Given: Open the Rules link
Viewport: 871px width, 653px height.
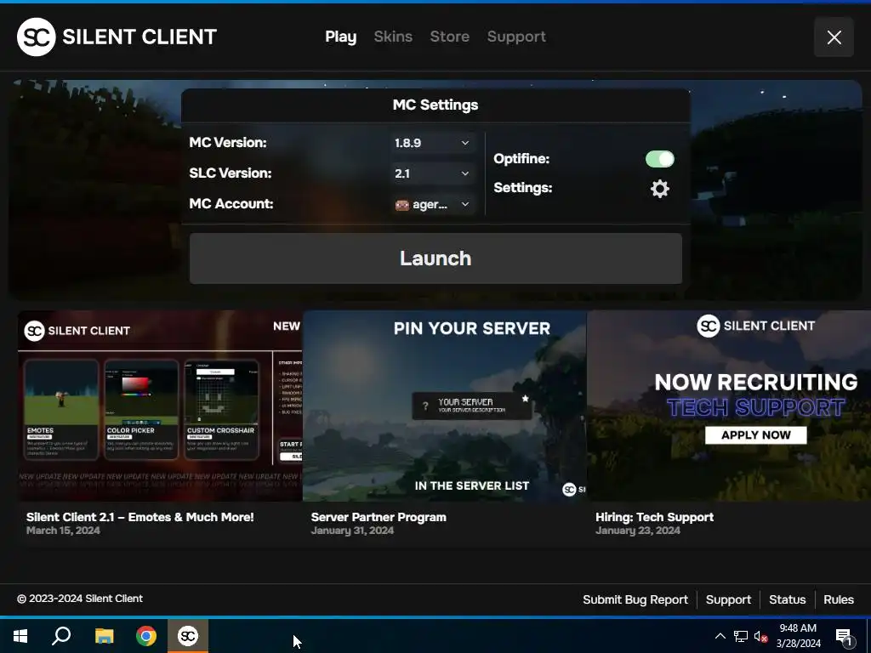Looking at the screenshot, I should click(x=838, y=599).
